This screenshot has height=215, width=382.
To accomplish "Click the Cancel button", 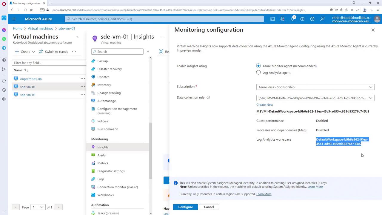I will click(x=209, y=207).
